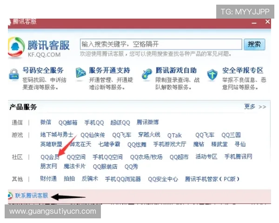Open 服务开通支持 heading link

(x=110, y=71)
